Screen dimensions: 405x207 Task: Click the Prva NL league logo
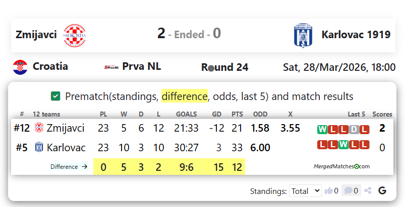pyautogui.click(x=111, y=67)
